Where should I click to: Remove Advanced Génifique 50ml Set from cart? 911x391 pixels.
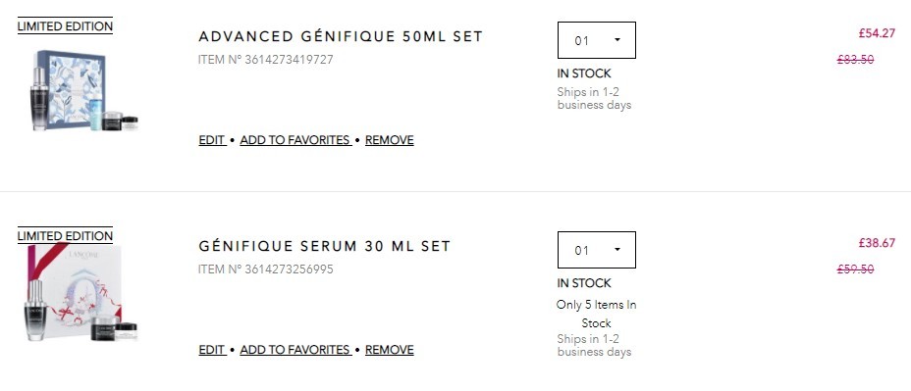click(390, 140)
